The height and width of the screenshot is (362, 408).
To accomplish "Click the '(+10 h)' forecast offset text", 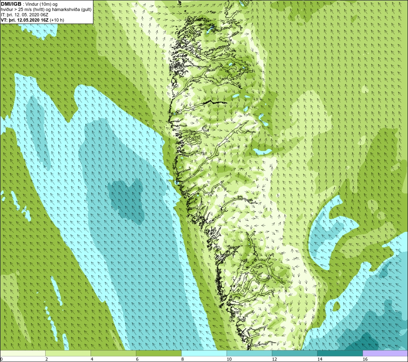I will tap(57, 20).
